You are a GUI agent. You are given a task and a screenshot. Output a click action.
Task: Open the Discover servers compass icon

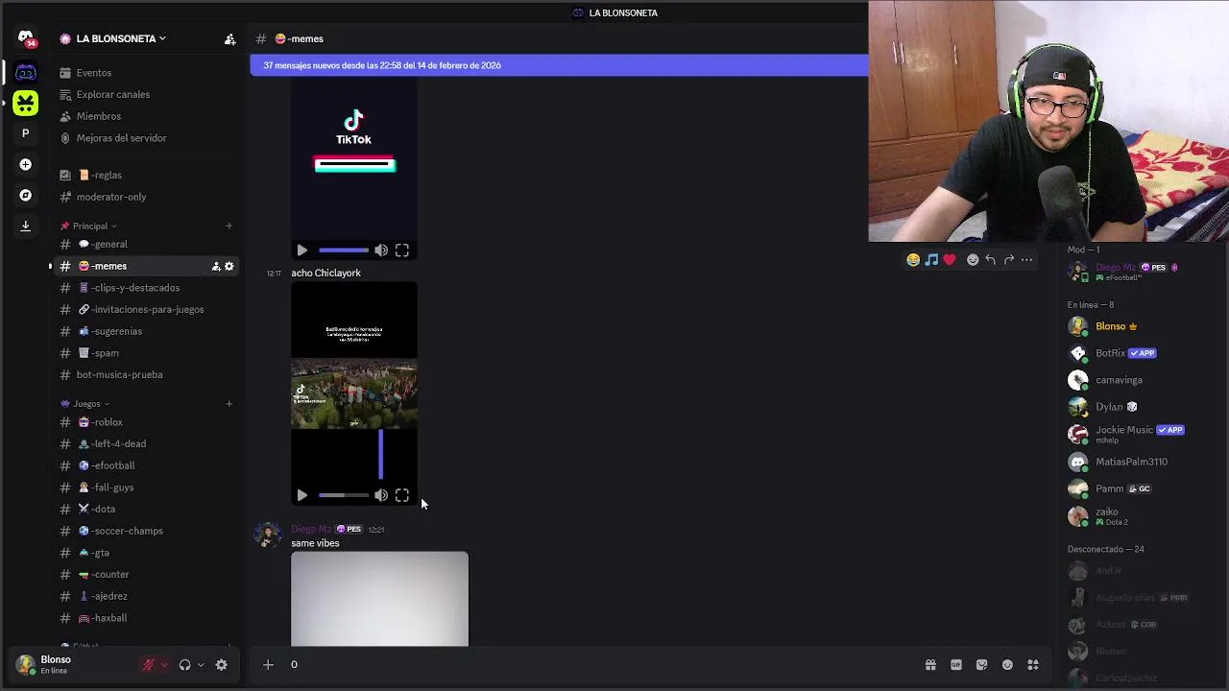26,195
